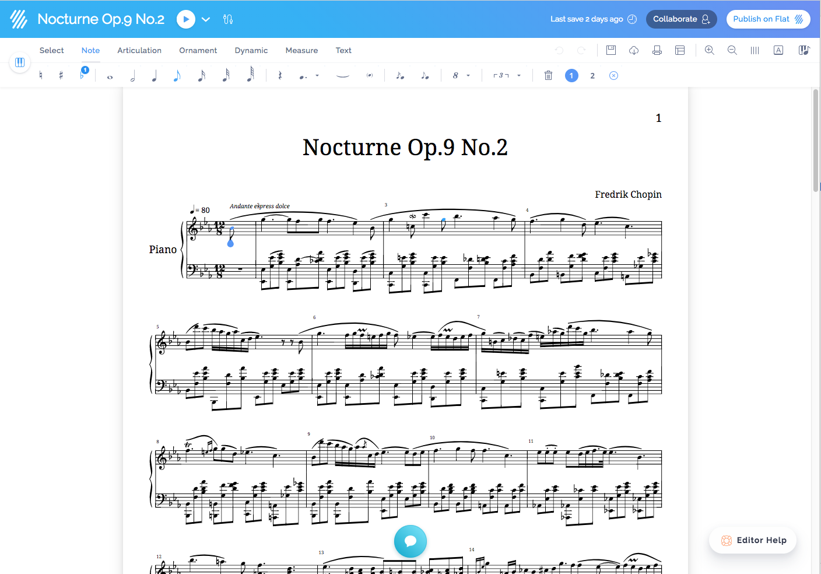Open the Articulation tab
The image size is (821, 574).
(x=139, y=51)
